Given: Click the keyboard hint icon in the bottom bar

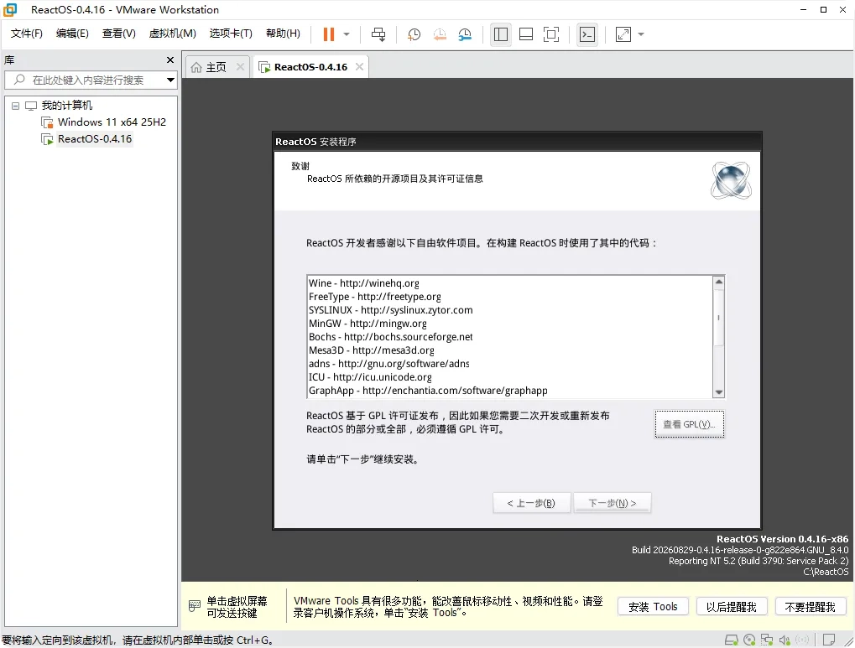Looking at the screenshot, I should pos(195,606).
